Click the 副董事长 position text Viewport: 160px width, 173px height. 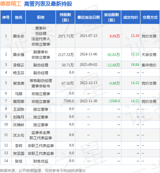tap(41, 52)
